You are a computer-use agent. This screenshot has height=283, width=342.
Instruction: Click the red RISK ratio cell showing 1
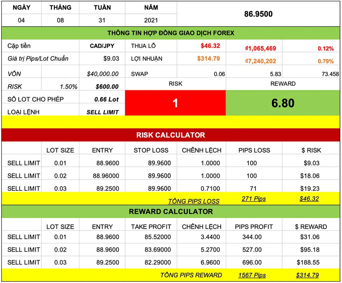[x=176, y=103]
